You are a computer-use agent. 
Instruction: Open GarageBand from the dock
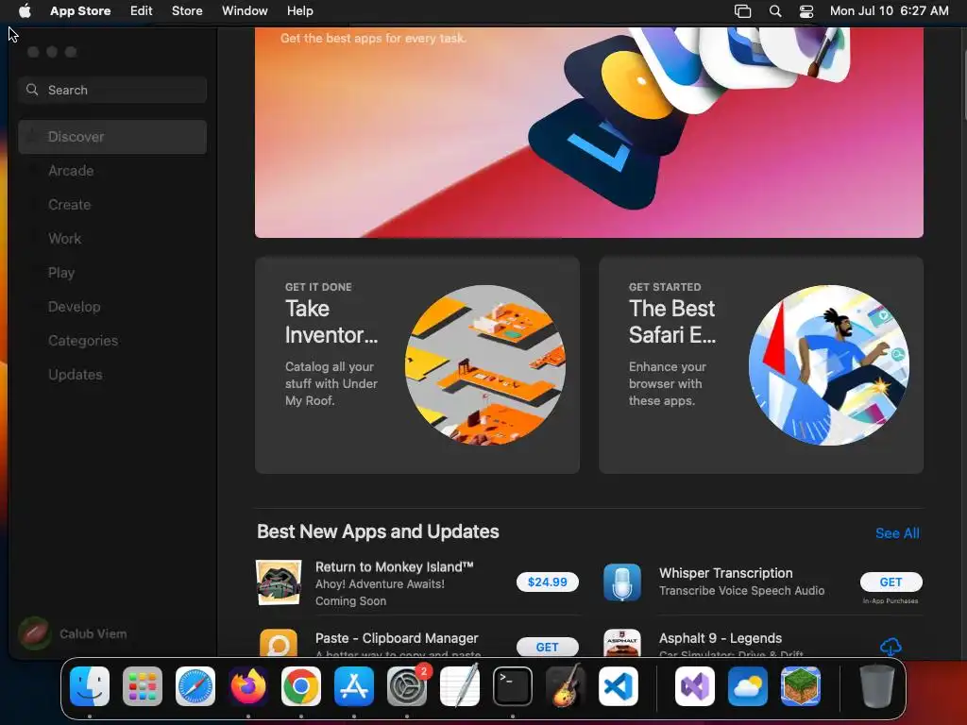tap(566, 686)
